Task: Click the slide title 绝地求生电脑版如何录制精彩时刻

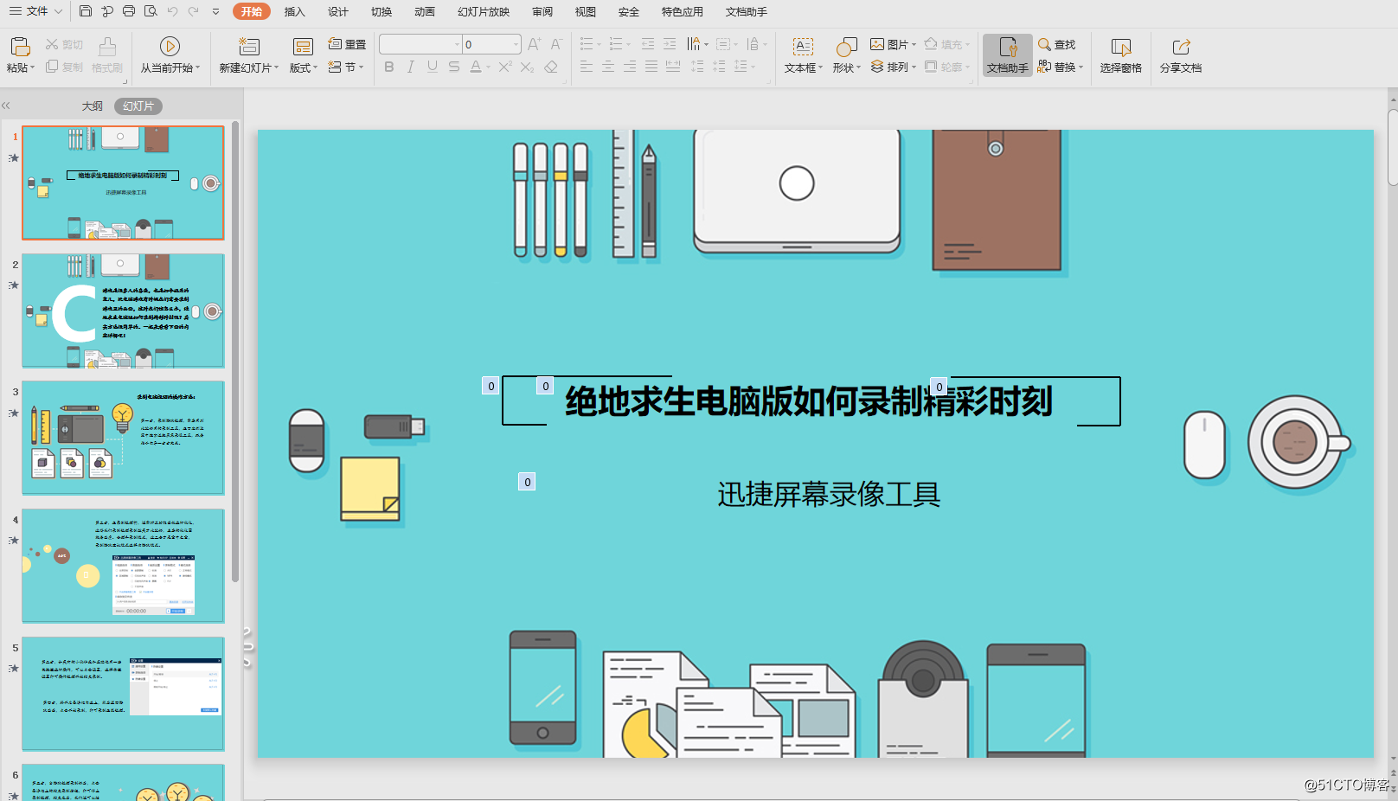Action: [x=809, y=401]
